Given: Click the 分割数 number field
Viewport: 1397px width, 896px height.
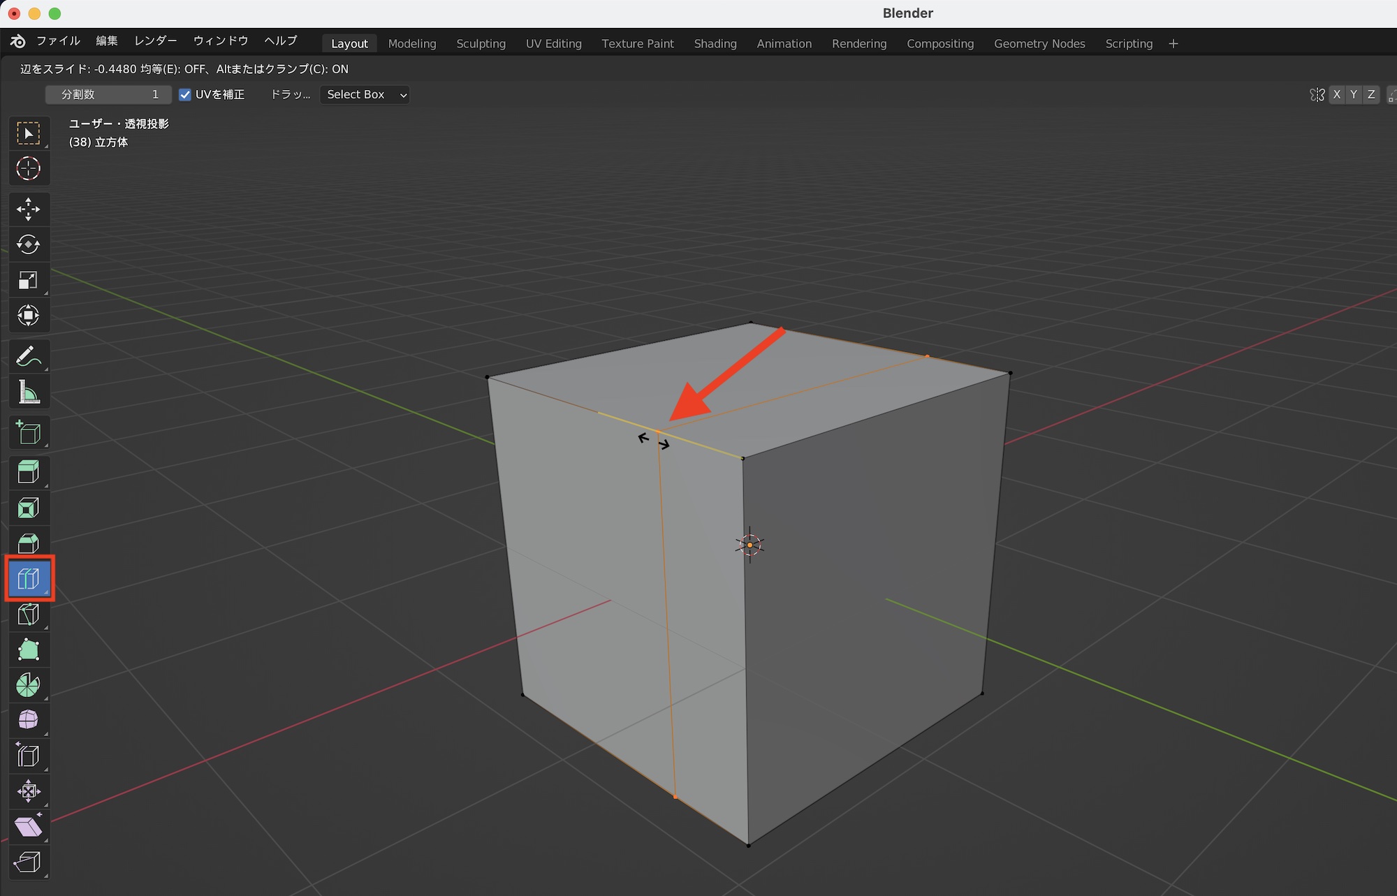Looking at the screenshot, I should pos(108,95).
